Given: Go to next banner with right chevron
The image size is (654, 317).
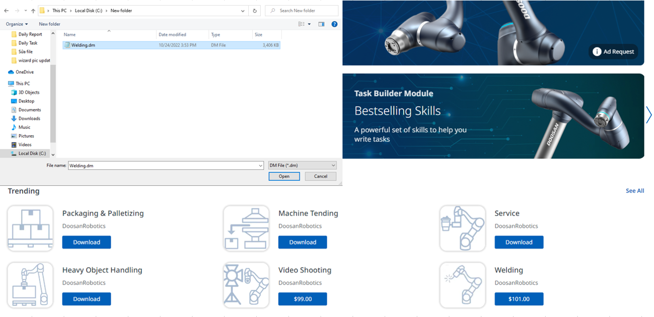Looking at the screenshot, I should click(x=649, y=115).
